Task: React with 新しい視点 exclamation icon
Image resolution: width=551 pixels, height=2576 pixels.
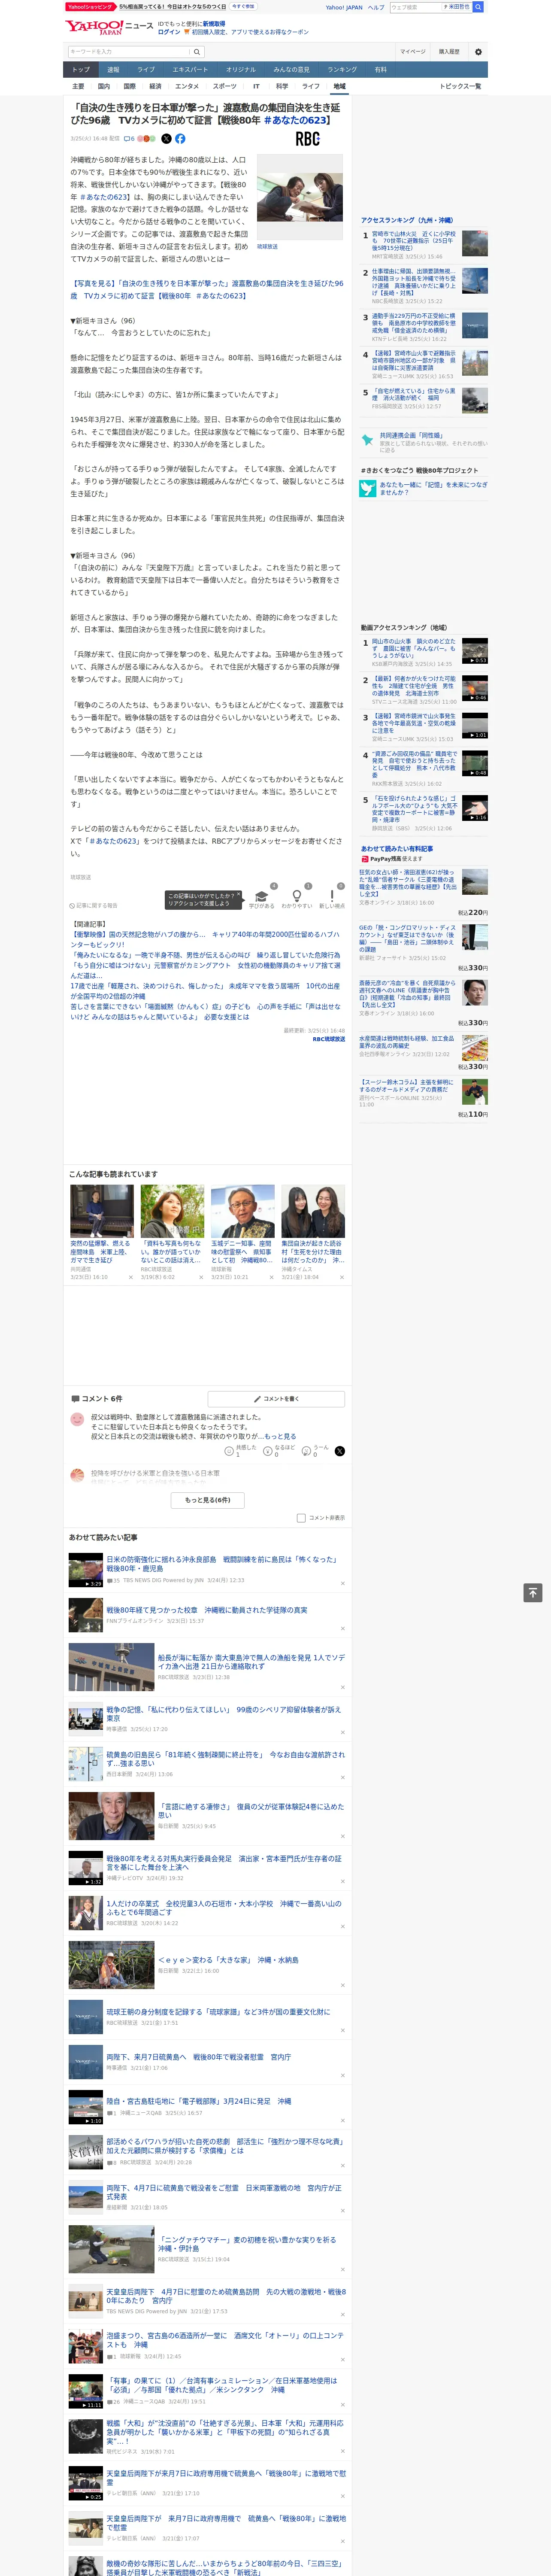Action: [x=332, y=896]
